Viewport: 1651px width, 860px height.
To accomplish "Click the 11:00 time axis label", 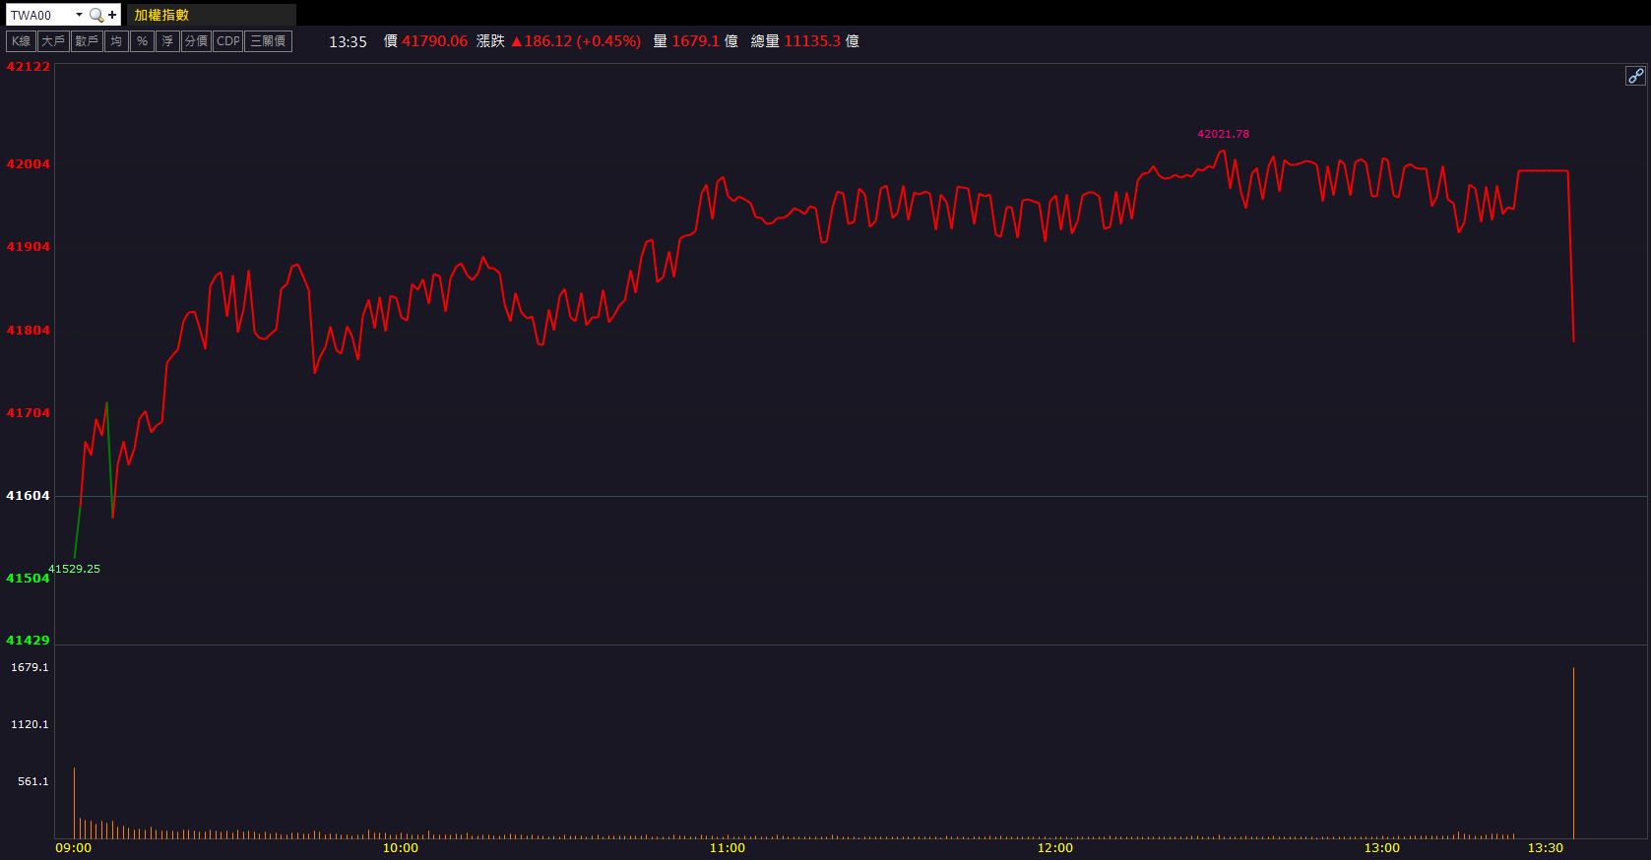I will click(x=727, y=848).
